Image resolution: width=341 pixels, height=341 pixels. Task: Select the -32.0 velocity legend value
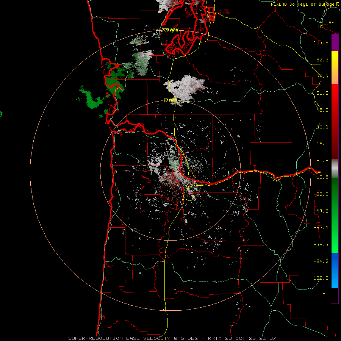pyautogui.click(x=321, y=194)
